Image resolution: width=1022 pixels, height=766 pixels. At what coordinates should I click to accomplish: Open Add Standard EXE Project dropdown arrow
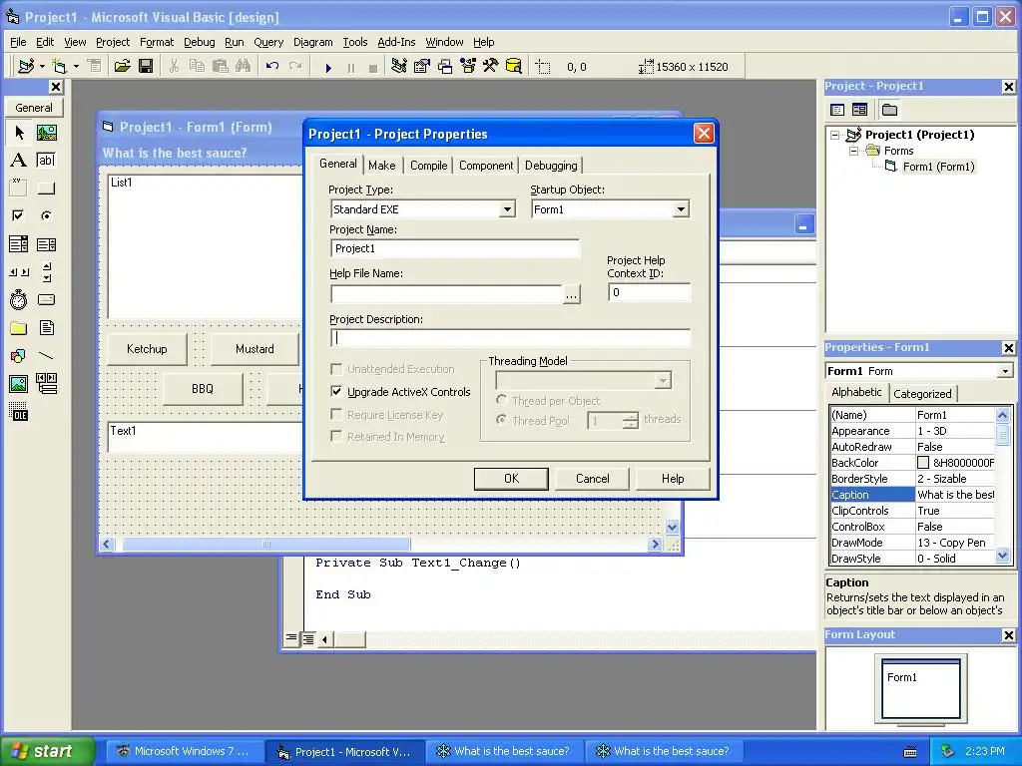(42, 67)
